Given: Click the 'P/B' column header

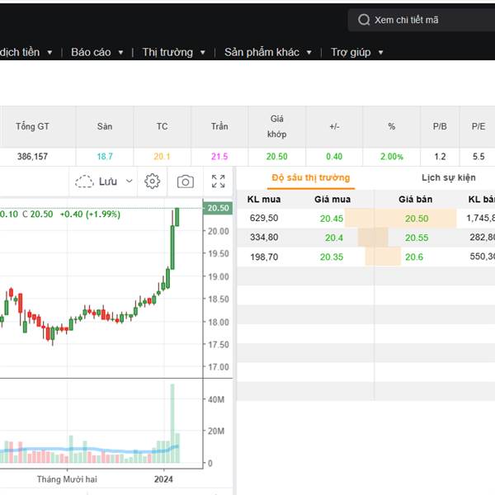Looking at the screenshot, I should click(x=440, y=126).
